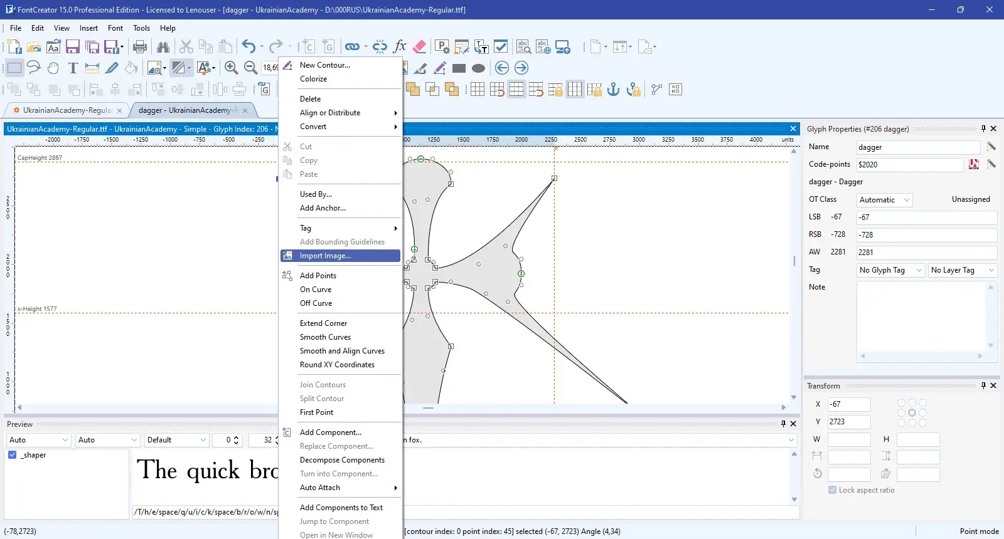Click the preview text Aa icon

(x=53, y=47)
